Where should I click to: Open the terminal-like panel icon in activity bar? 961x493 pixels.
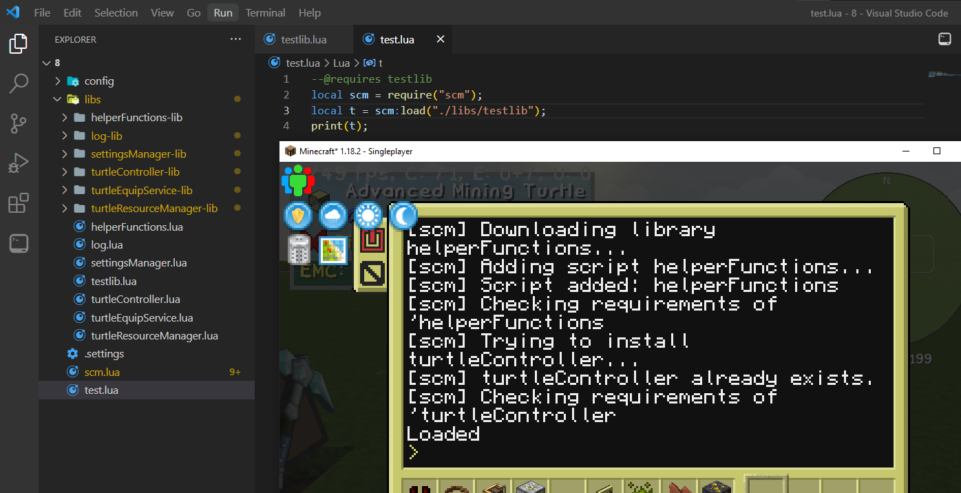(19, 242)
